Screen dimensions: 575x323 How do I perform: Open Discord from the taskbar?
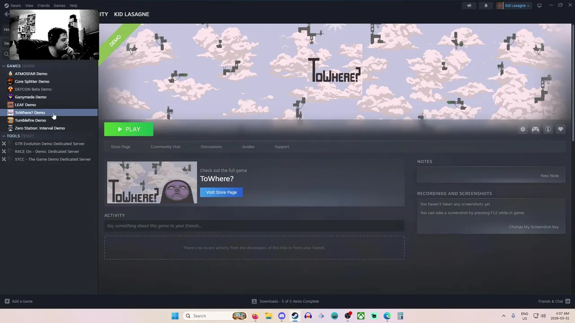[282, 316]
